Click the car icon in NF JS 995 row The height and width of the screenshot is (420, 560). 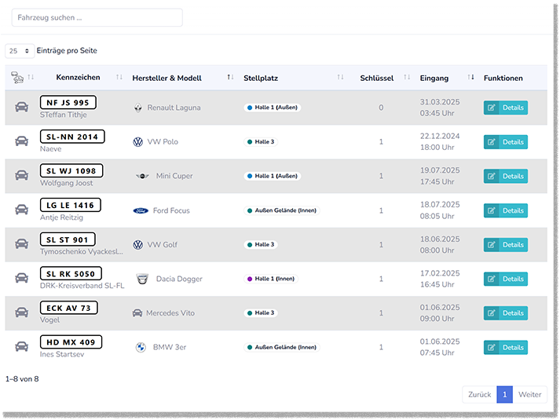[21, 108]
